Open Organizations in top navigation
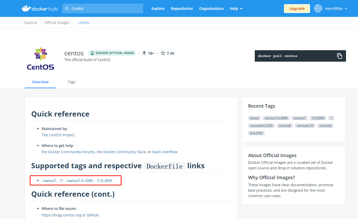 point(211,9)
